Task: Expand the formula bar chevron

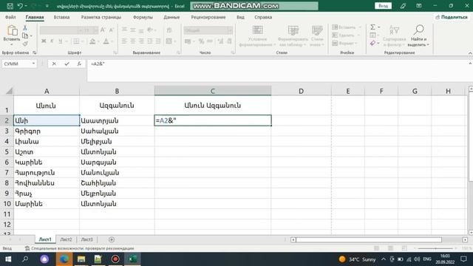Action: coord(470,64)
